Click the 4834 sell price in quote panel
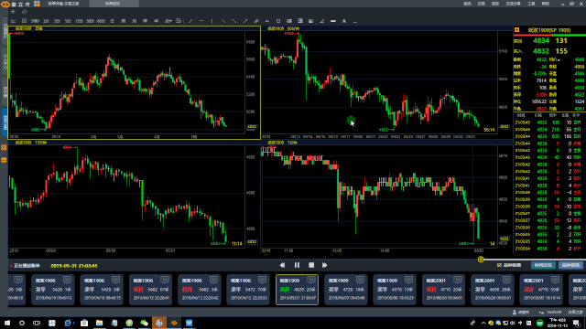This screenshot has height=329, width=586. click(541, 40)
